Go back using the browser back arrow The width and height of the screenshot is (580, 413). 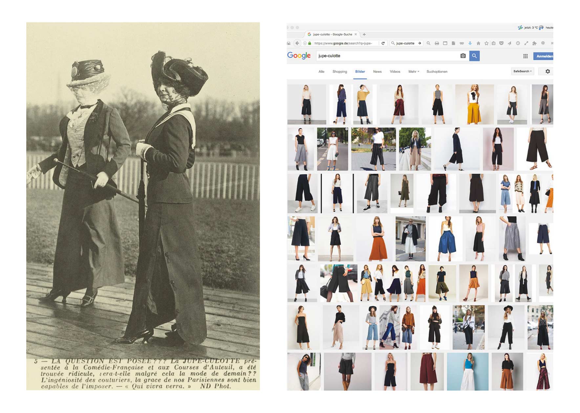(297, 43)
